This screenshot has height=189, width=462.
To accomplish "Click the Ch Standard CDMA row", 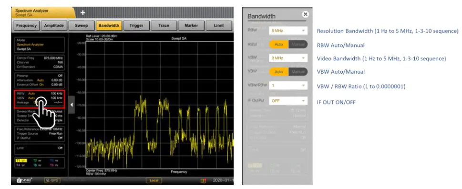I will click(40, 67).
